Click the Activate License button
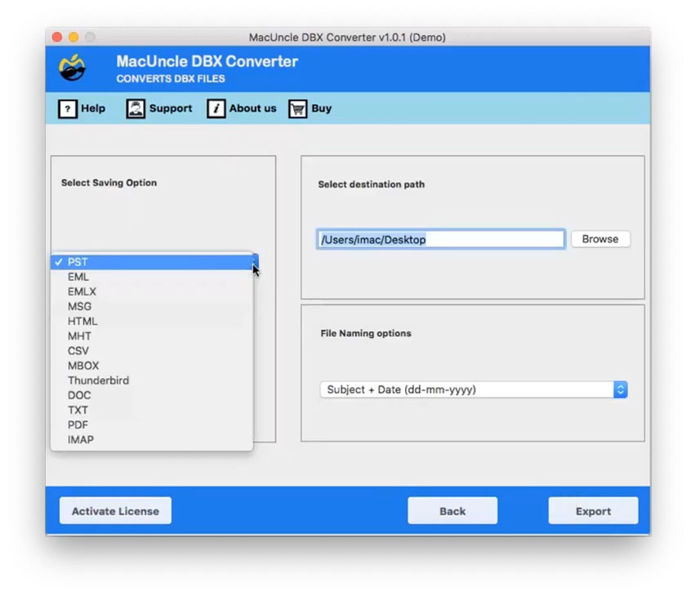The height and width of the screenshot is (595, 691). tap(114, 510)
